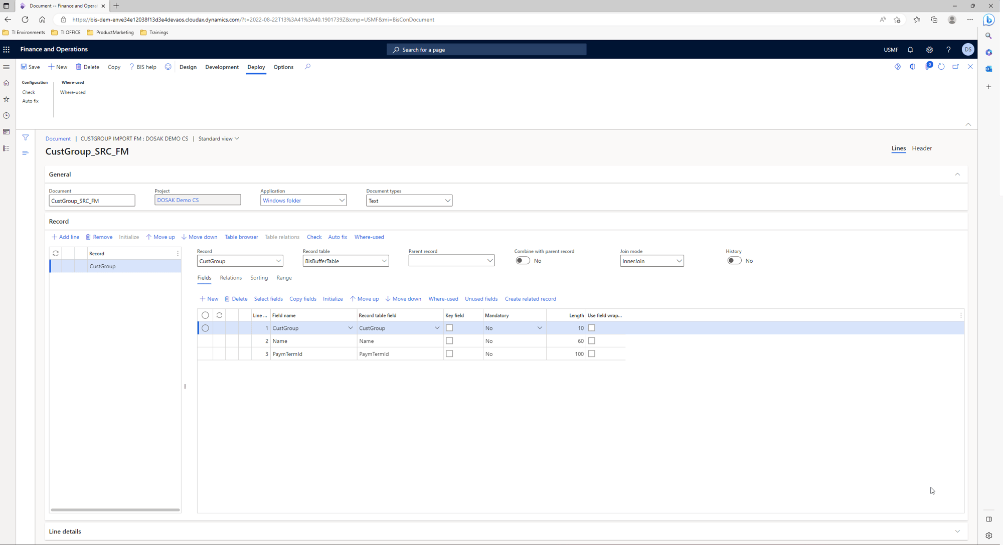This screenshot has height=545, width=1003.
Task: Click the Where-used link in the Record toolbar
Action: pos(369,237)
